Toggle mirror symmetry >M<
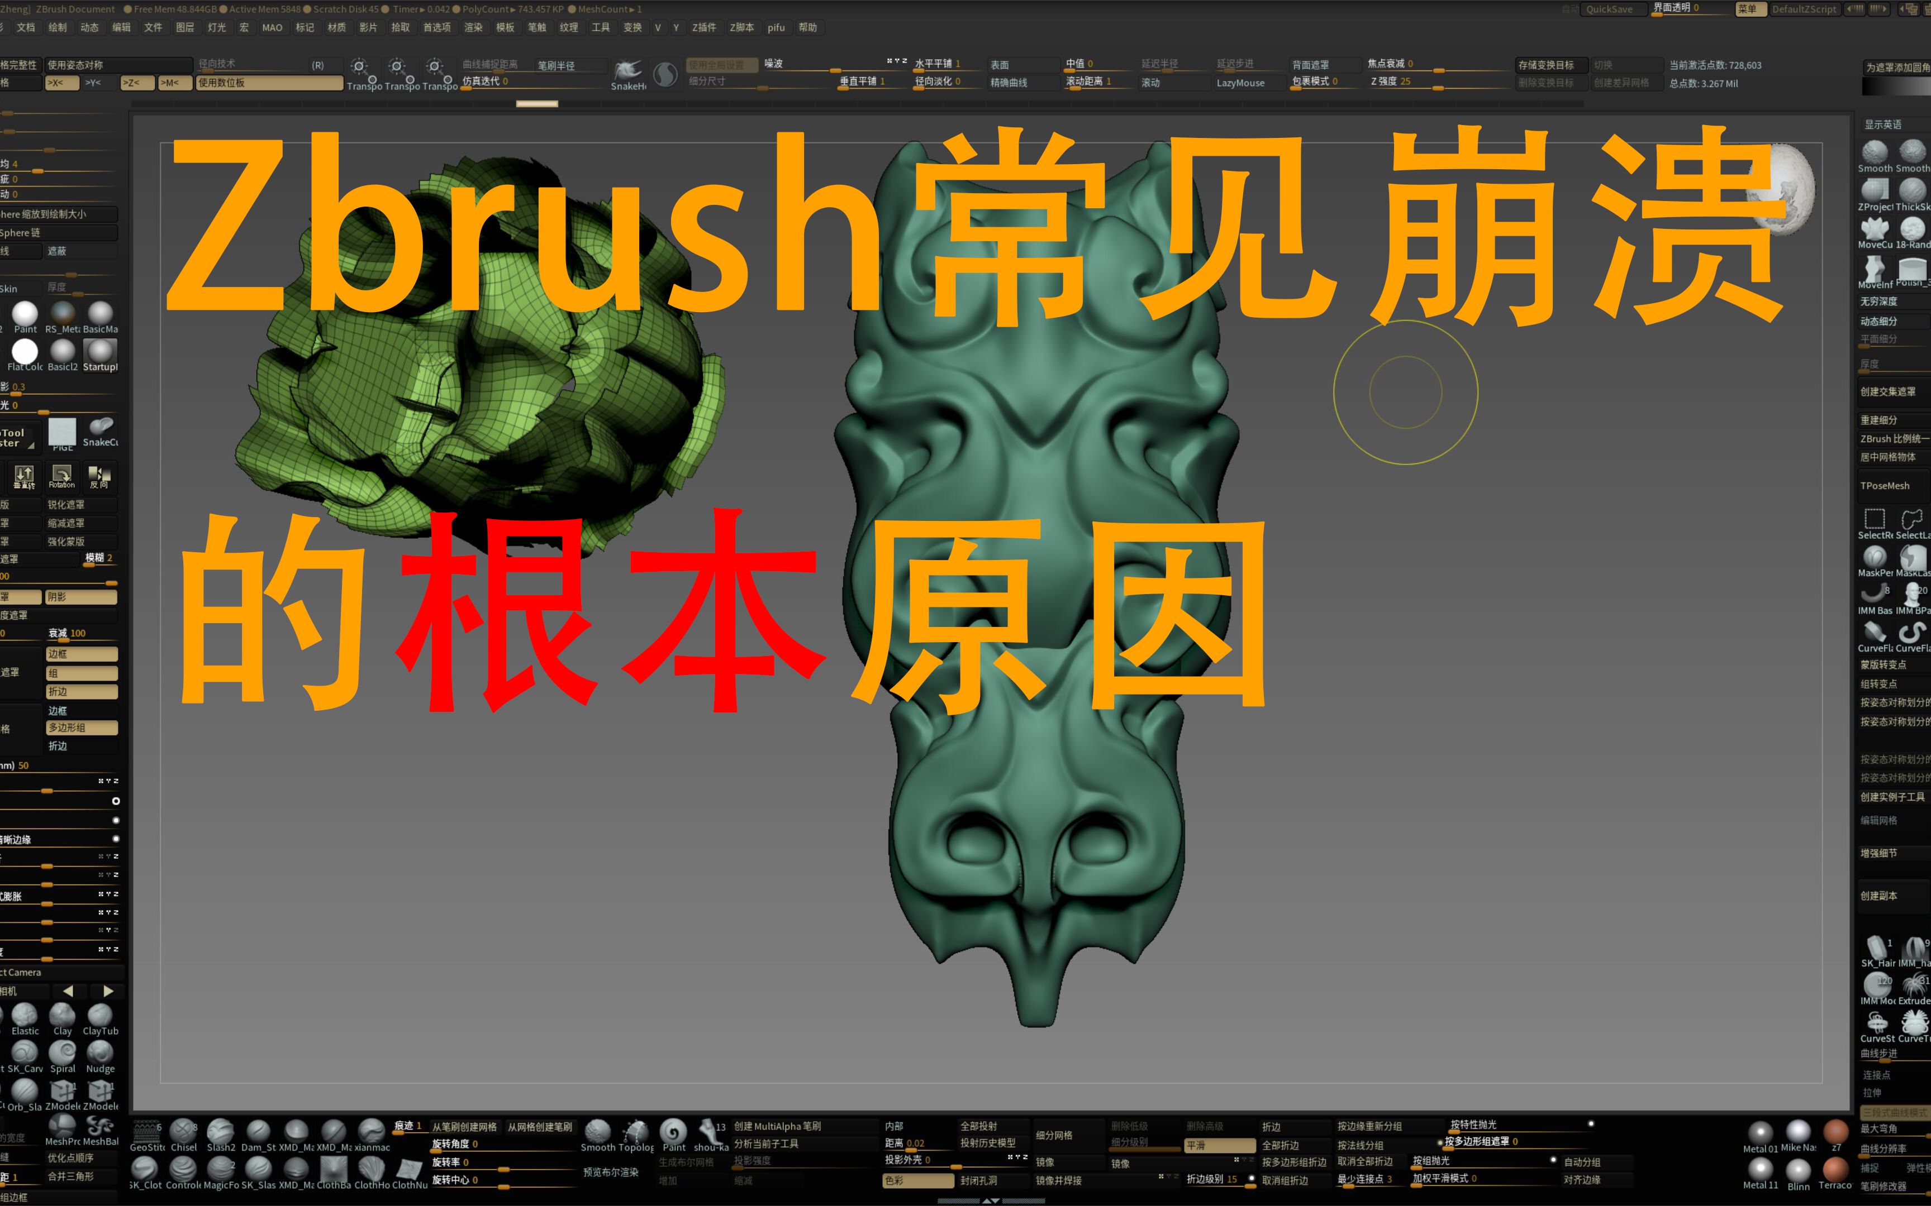 click(175, 83)
